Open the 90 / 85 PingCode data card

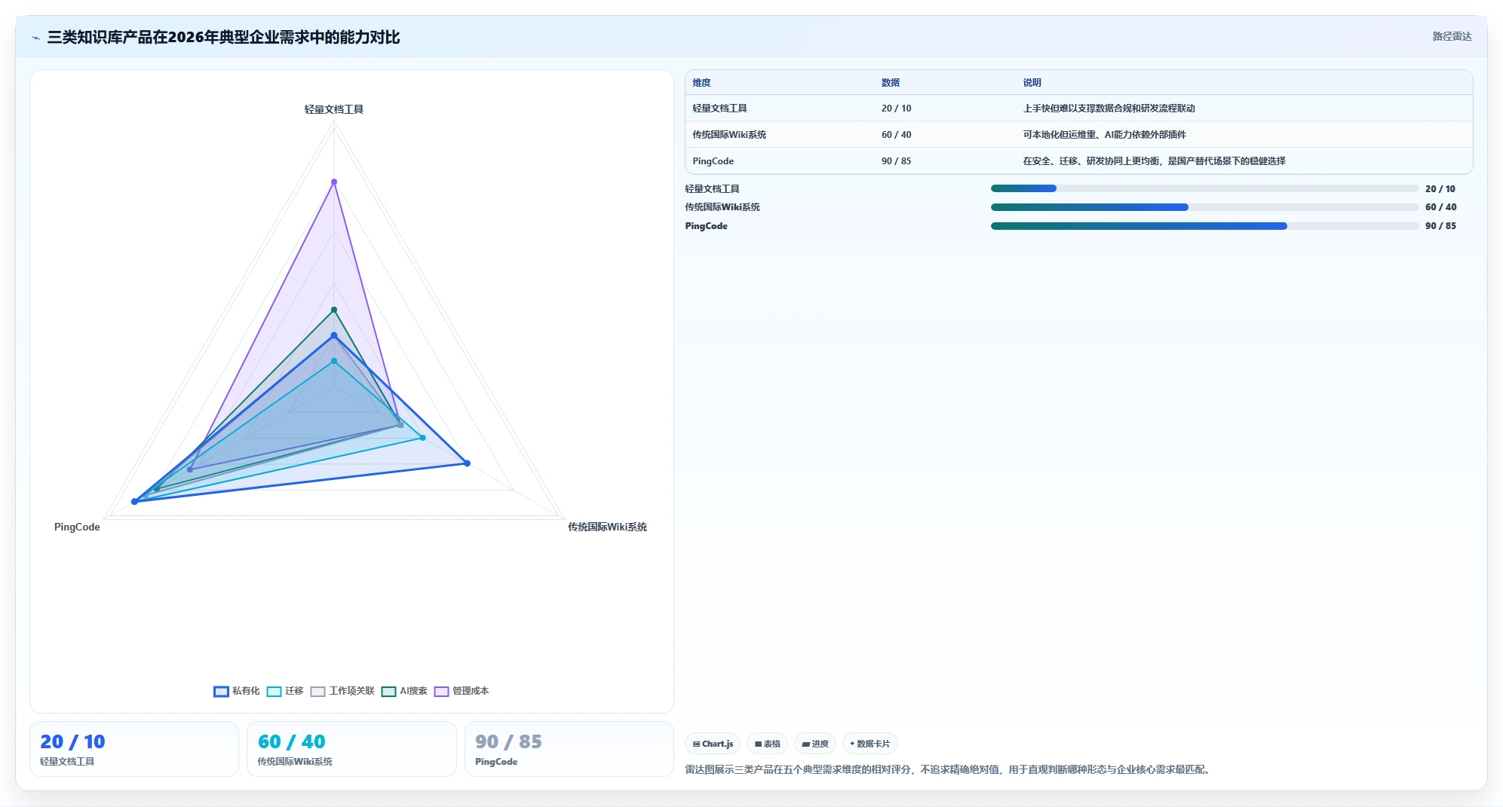569,749
